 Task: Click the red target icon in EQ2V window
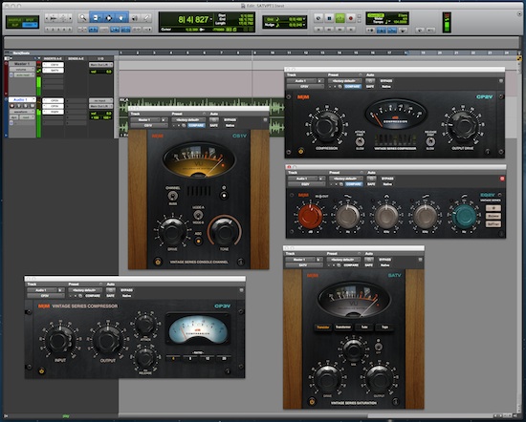pyautogui.click(x=502, y=179)
